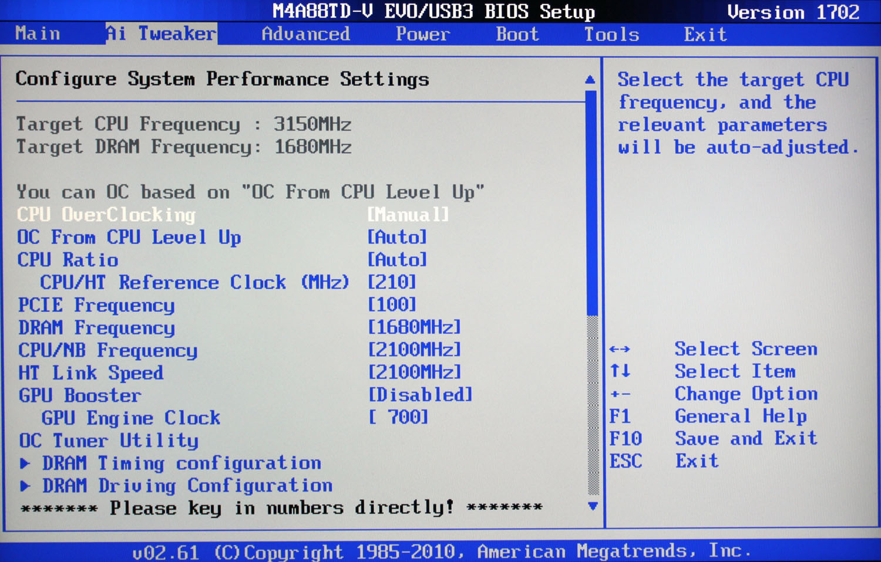Select CPU/HT Reference Clock (MHz) label
881x562 pixels.
[194, 282]
